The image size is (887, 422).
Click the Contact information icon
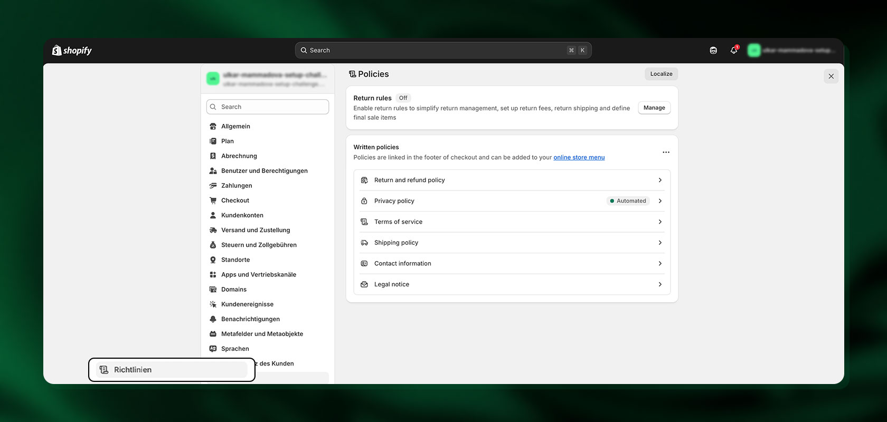[364, 263]
